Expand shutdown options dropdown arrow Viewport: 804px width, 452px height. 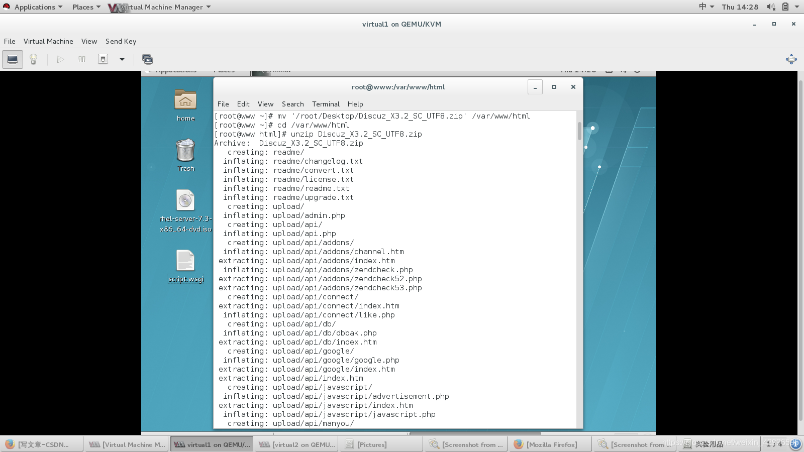pos(122,59)
